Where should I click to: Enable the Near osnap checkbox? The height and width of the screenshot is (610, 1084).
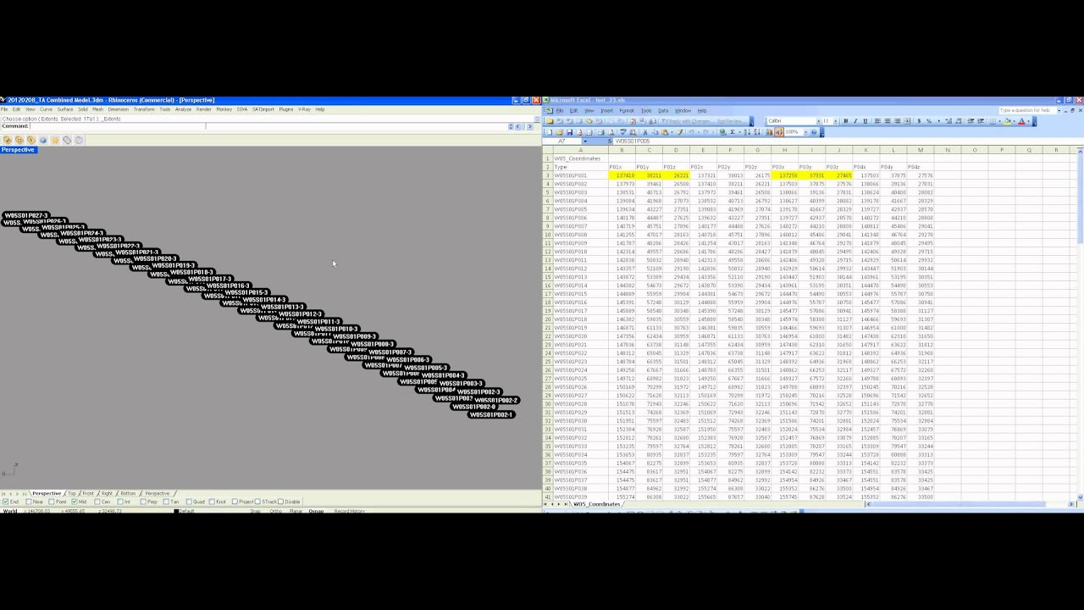(28, 502)
